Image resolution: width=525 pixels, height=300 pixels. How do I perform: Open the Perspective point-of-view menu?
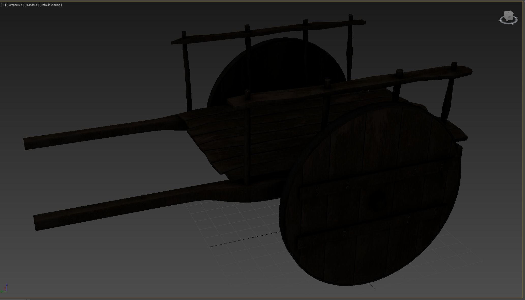(x=15, y=5)
